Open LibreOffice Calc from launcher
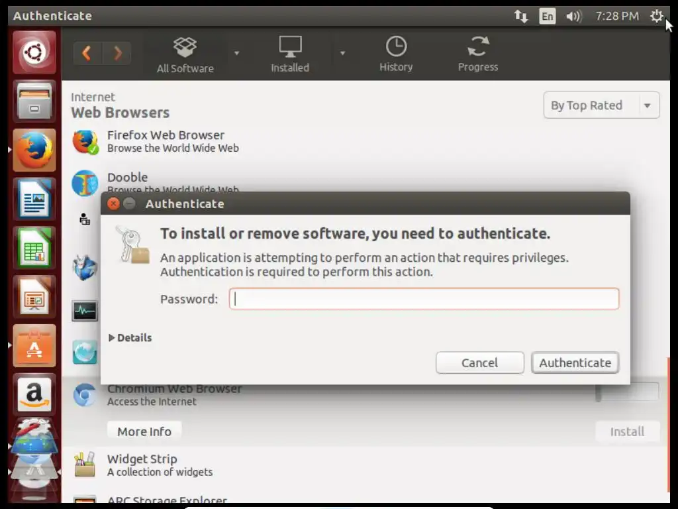This screenshot has width=678, height=509. tap(34, 248)
